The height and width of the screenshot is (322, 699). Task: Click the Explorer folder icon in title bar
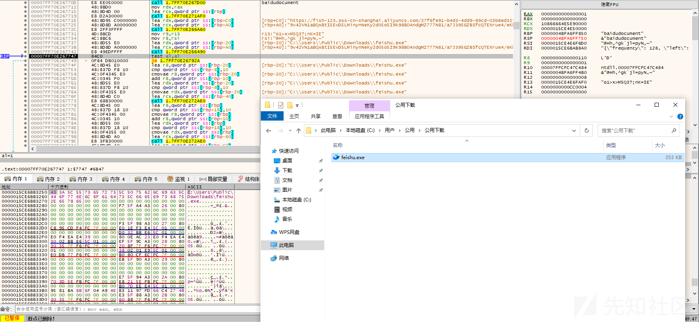click(x=267, y=105)
